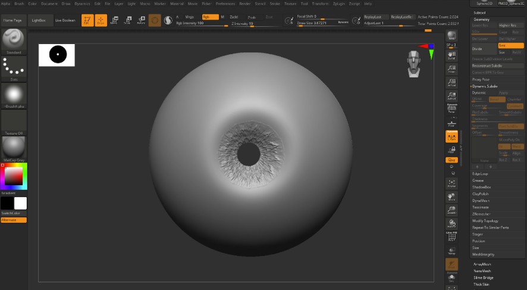Open the Dots stroke type picker
527x290 pixels.
pyautogui.click(x=14, y=68)
